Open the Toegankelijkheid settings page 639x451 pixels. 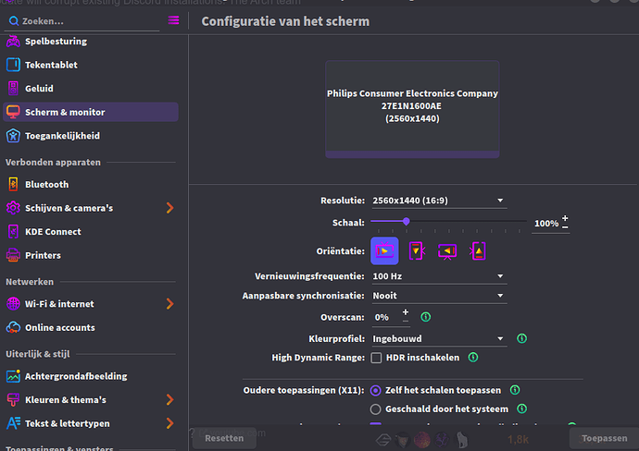[x=91, y=136]
